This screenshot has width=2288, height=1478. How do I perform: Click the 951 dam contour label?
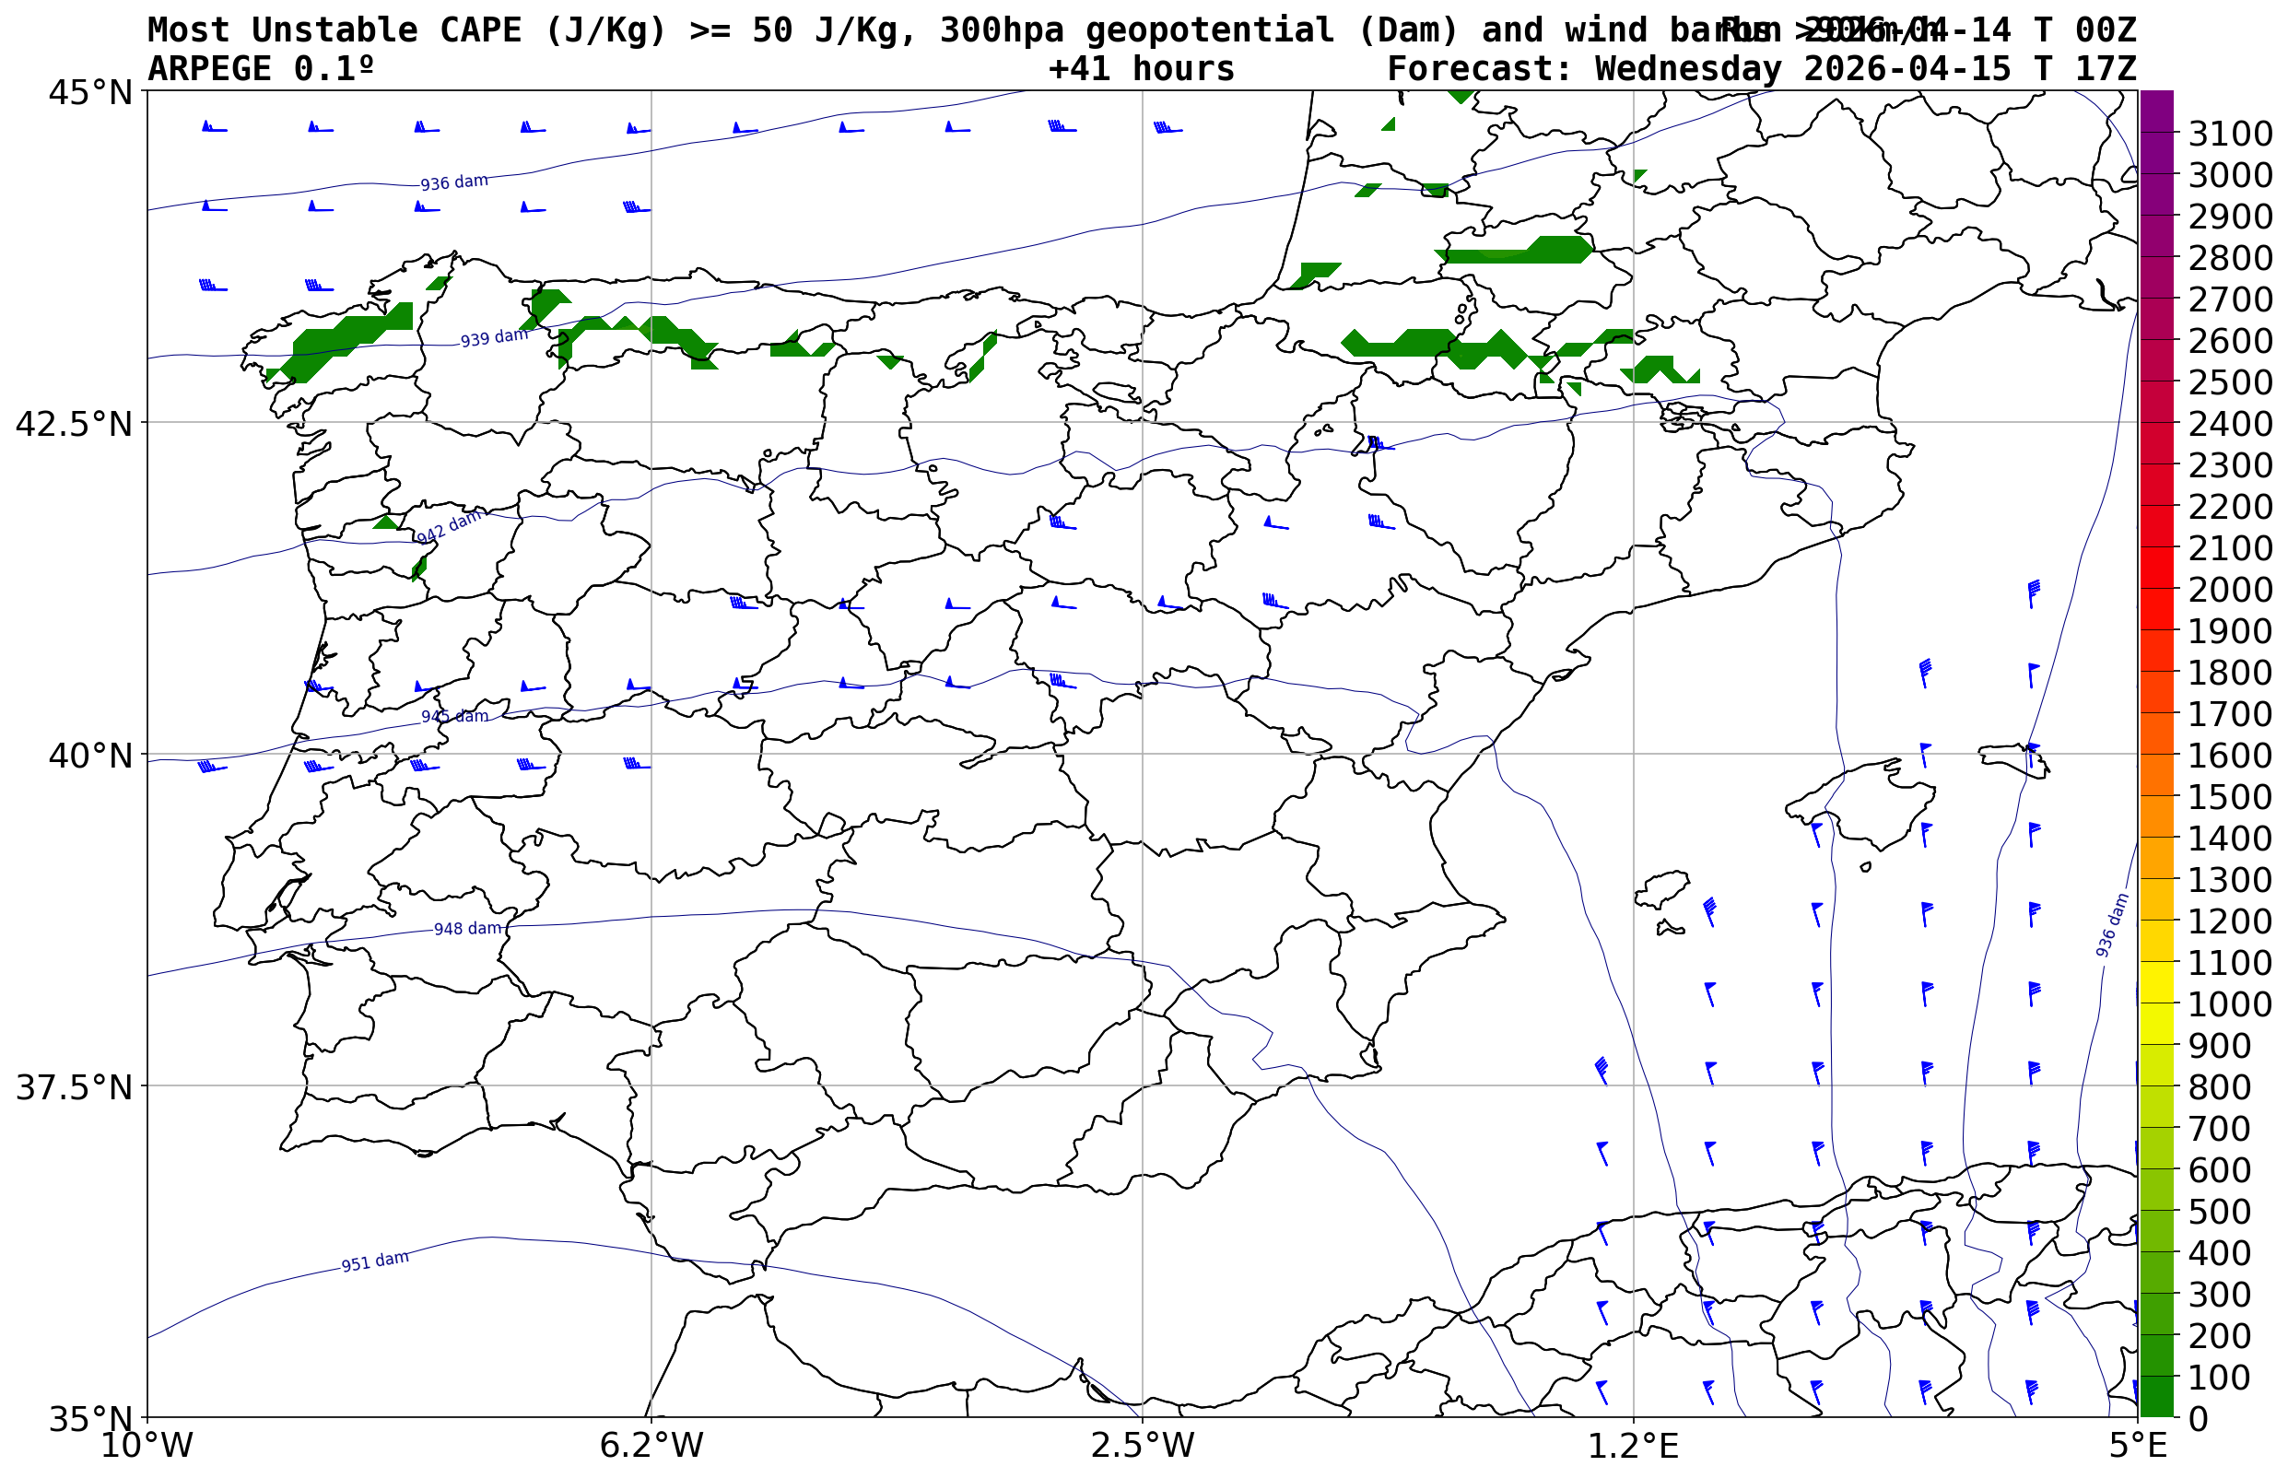pos(374,1261)
